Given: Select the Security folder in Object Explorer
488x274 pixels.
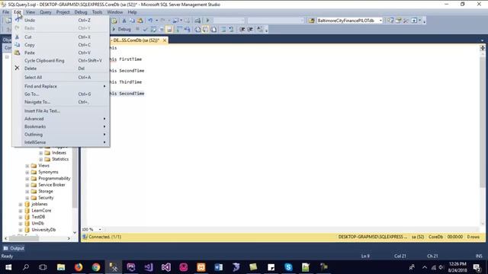Looking at the screenshot, I should [x=46, y=198].
